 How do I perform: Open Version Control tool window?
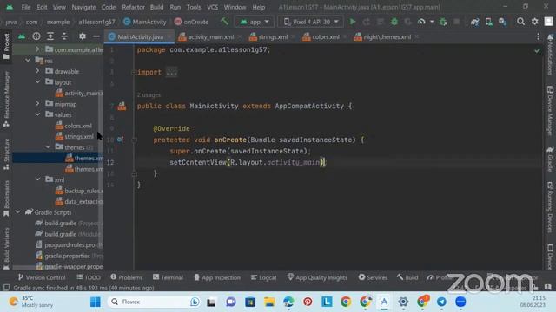(42, 277)
